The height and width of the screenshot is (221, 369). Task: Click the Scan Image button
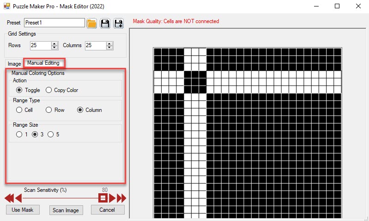tap(66, 210)
